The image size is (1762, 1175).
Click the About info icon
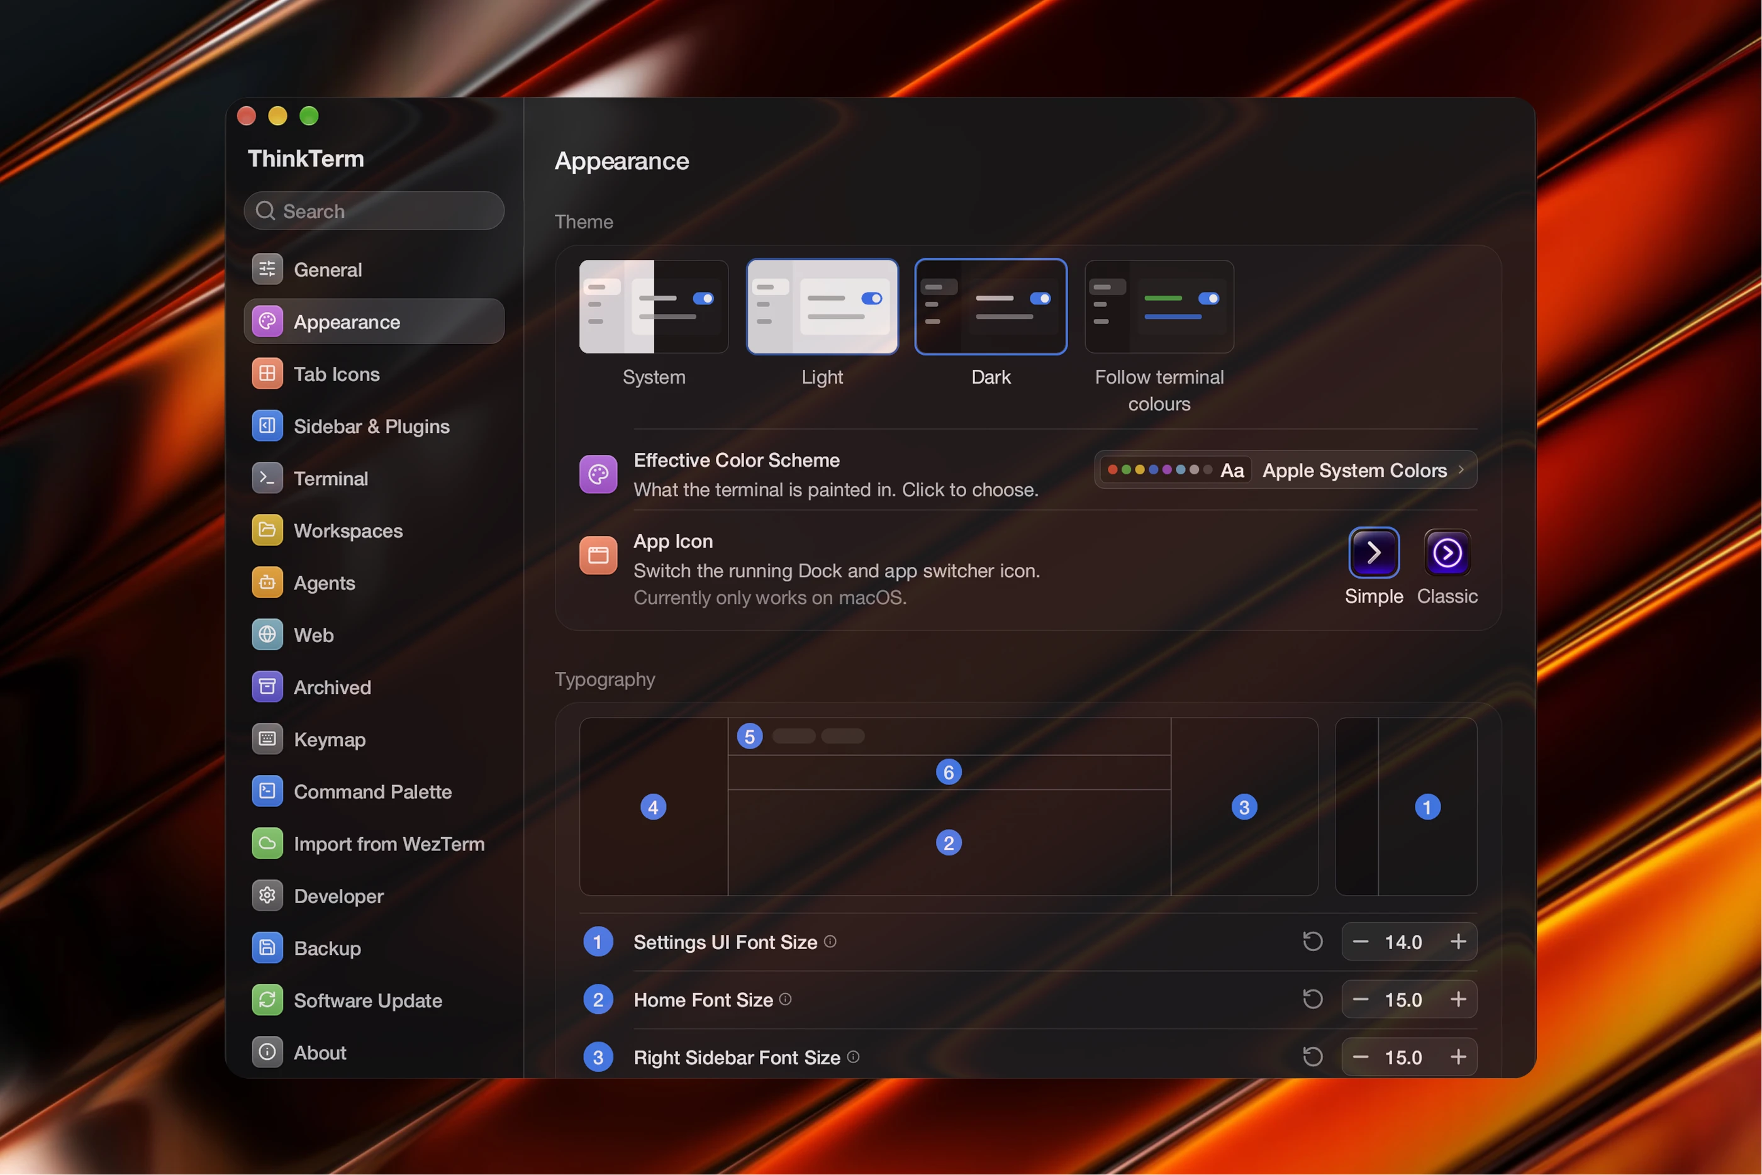coord(267,1053)
